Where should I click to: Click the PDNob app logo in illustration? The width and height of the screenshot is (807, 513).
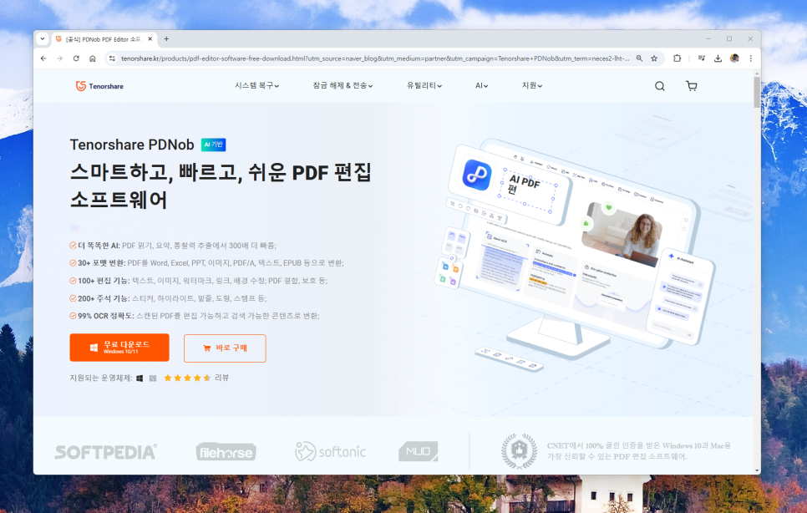tap(477, 175)
